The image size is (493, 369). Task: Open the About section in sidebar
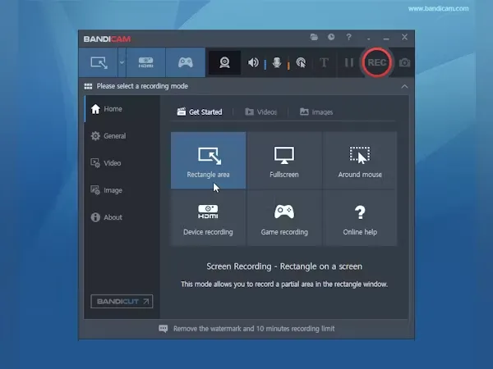tap(122, 217)
